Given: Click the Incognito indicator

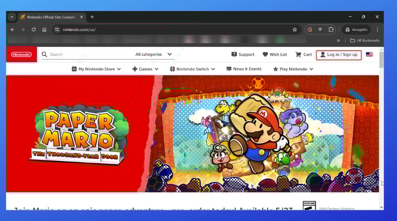Looking at the screenshot, I should 356,30.
